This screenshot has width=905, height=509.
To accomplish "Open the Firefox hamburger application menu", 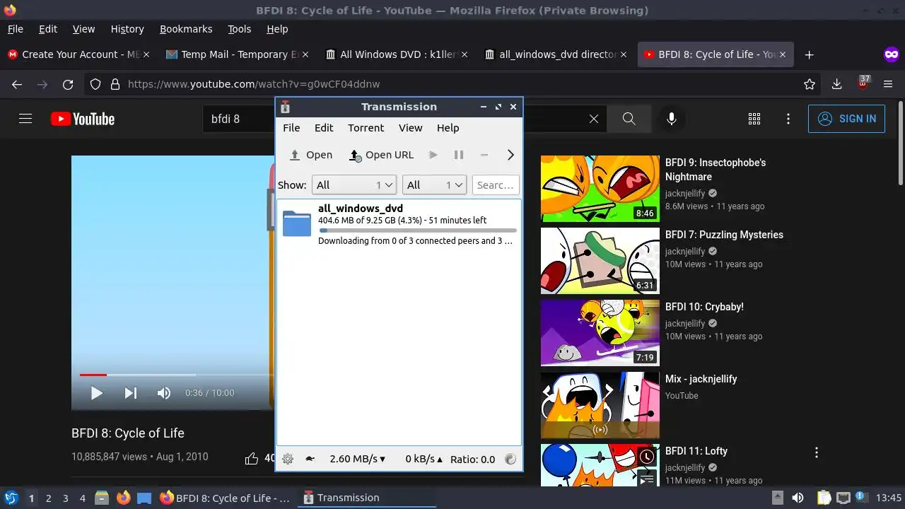I will 888,84.
